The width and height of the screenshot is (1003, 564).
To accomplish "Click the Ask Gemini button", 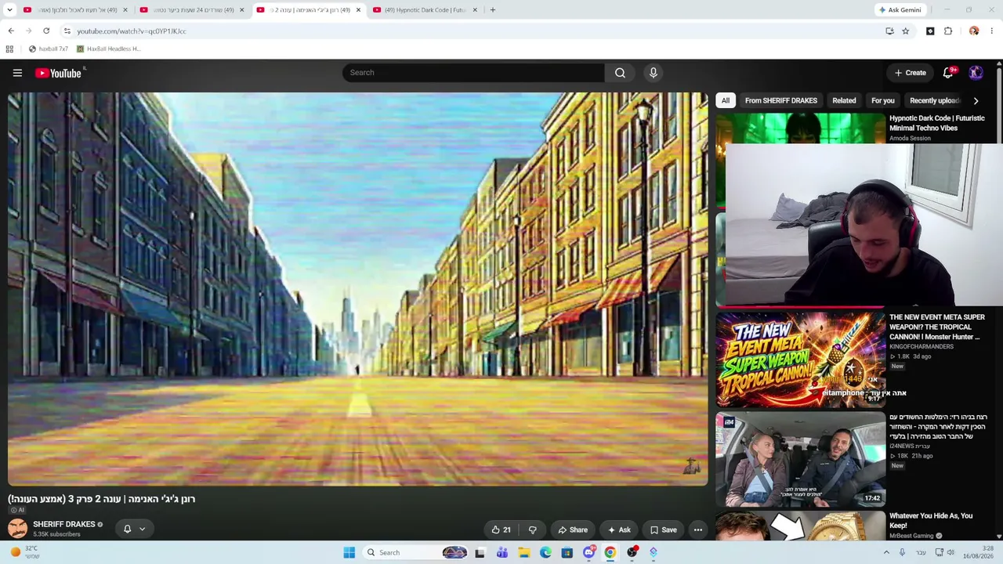I will coord(900,10).
